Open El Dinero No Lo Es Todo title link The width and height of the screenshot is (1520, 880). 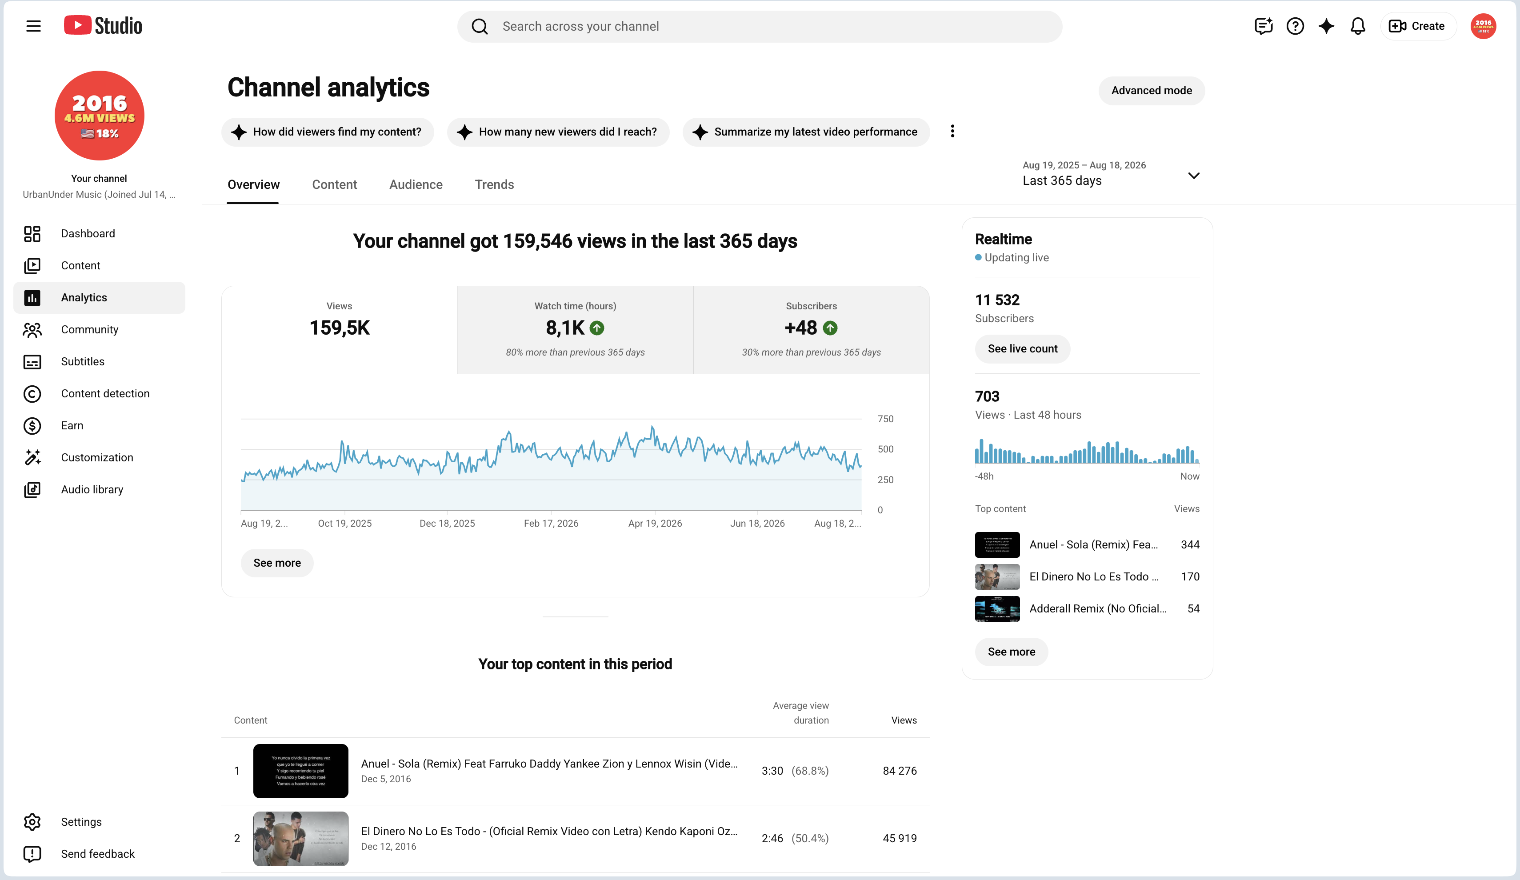549,831
